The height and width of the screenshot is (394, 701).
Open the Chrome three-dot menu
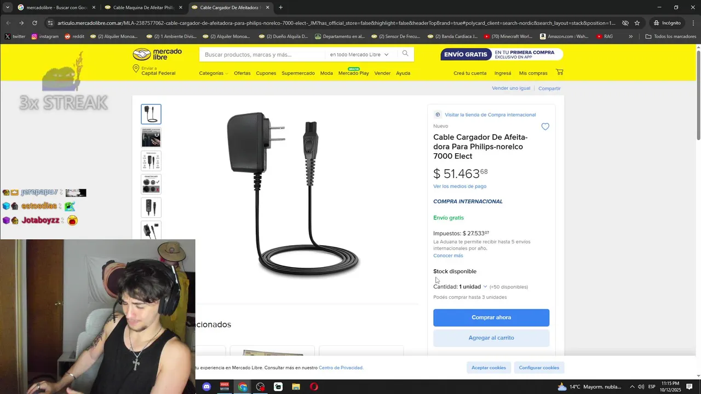[693, 23]
